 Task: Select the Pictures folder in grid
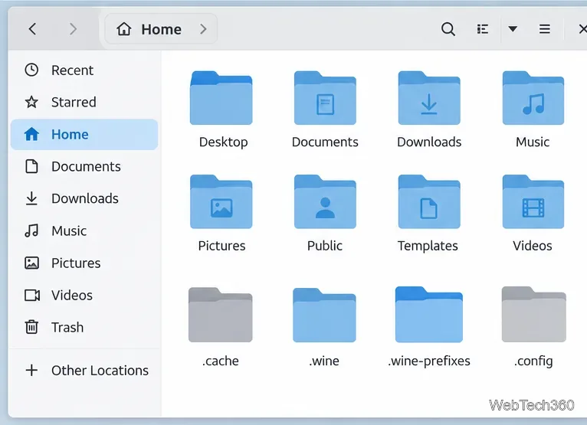221,213
